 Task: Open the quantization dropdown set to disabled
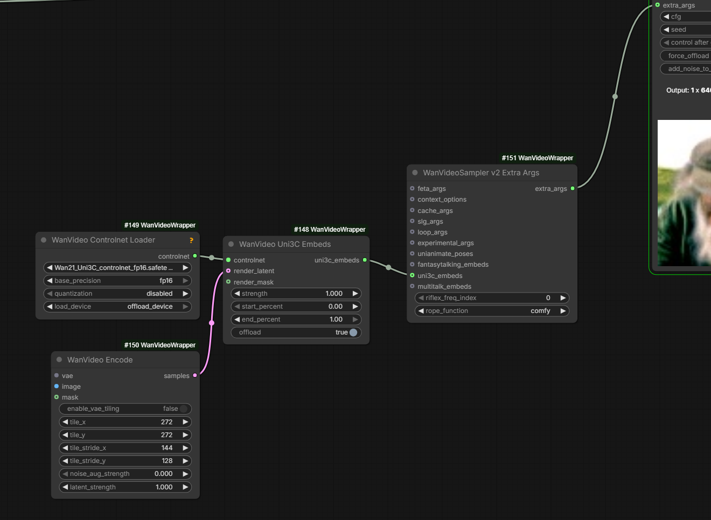click(117, 294)
